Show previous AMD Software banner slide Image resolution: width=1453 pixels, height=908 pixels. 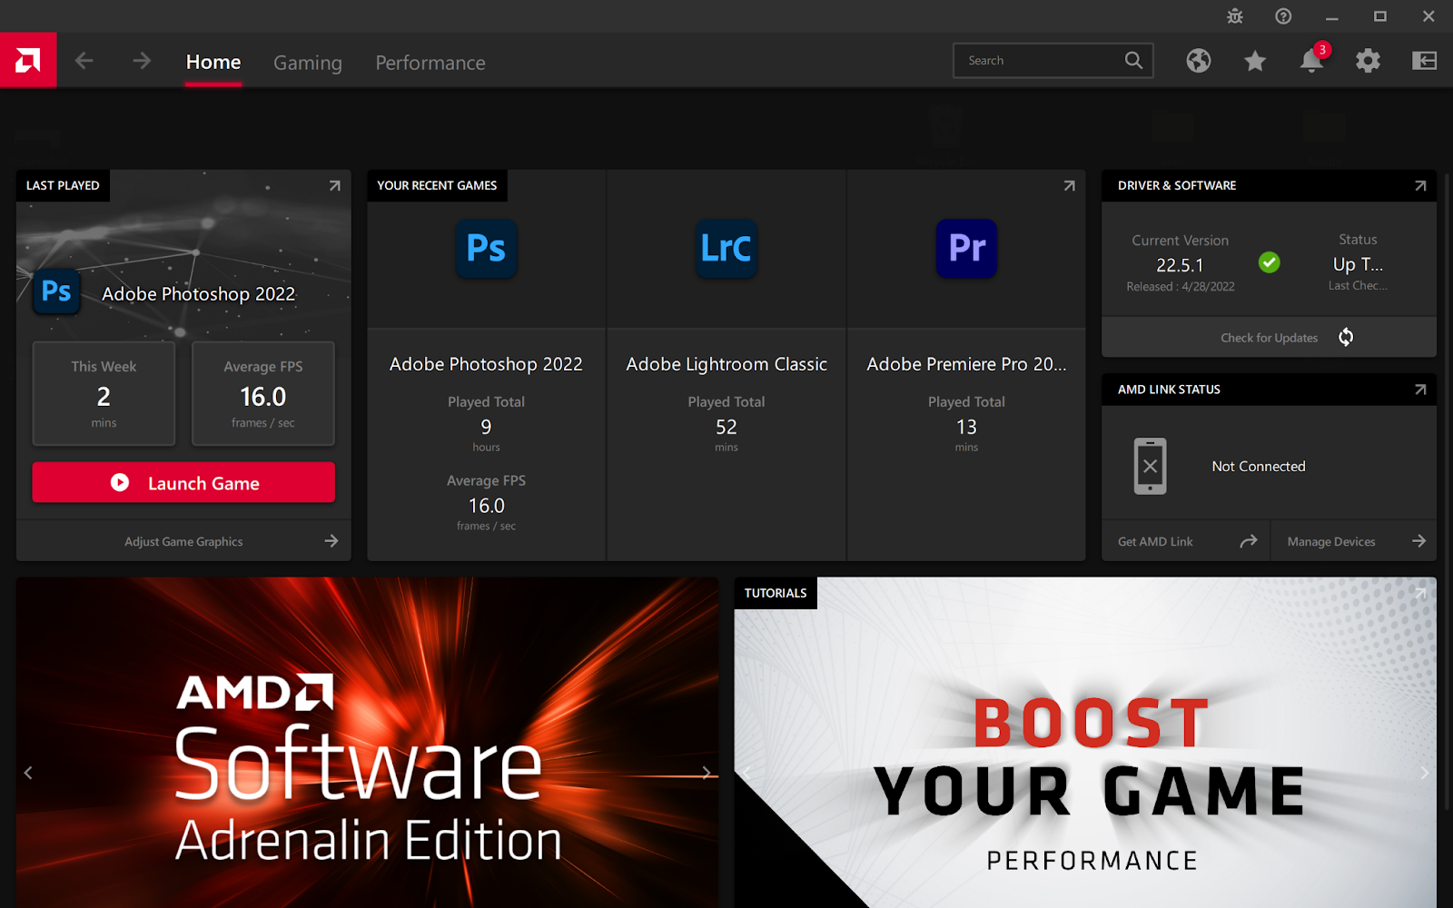coord(28,773)
